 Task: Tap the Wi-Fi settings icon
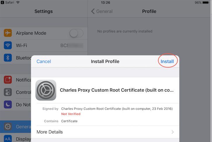pyautogui.click(x=8, y=45)
